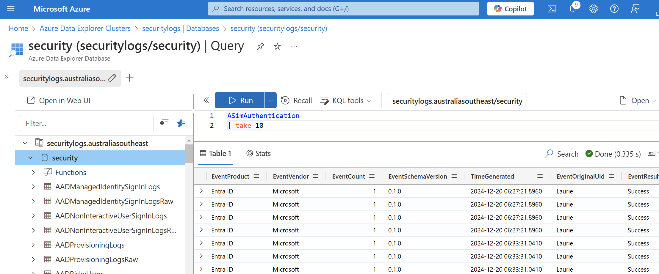Open the EventProduct column menu
This screenshot has height=274, width=659.
coord(256,176)
